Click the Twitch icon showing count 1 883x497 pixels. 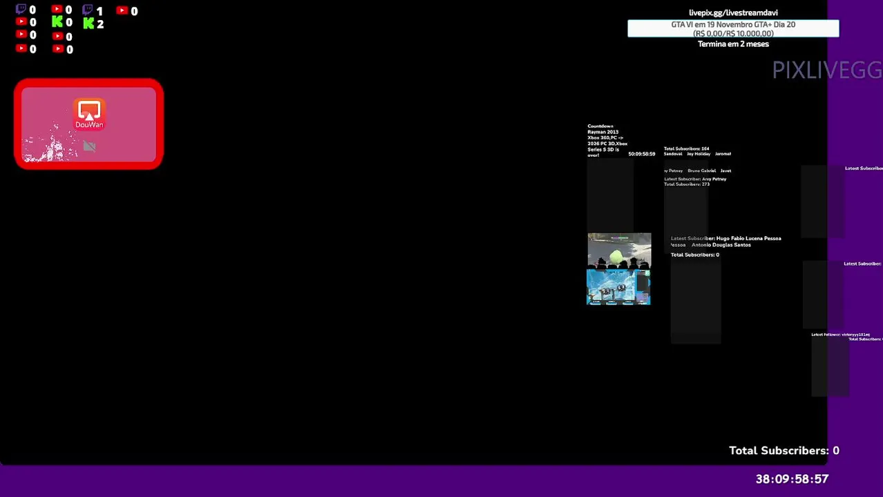pos(87,10)
